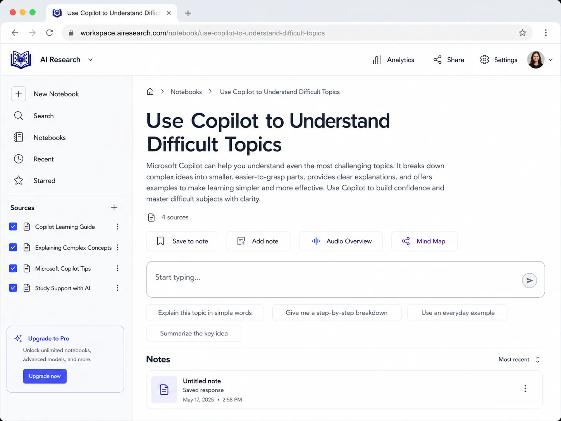
Task: Click the document icon for Study Support with AI
Action: [27, 288]
